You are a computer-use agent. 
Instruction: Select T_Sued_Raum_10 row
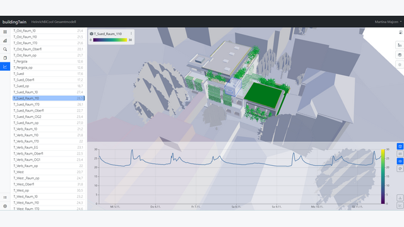click(49, 92)
